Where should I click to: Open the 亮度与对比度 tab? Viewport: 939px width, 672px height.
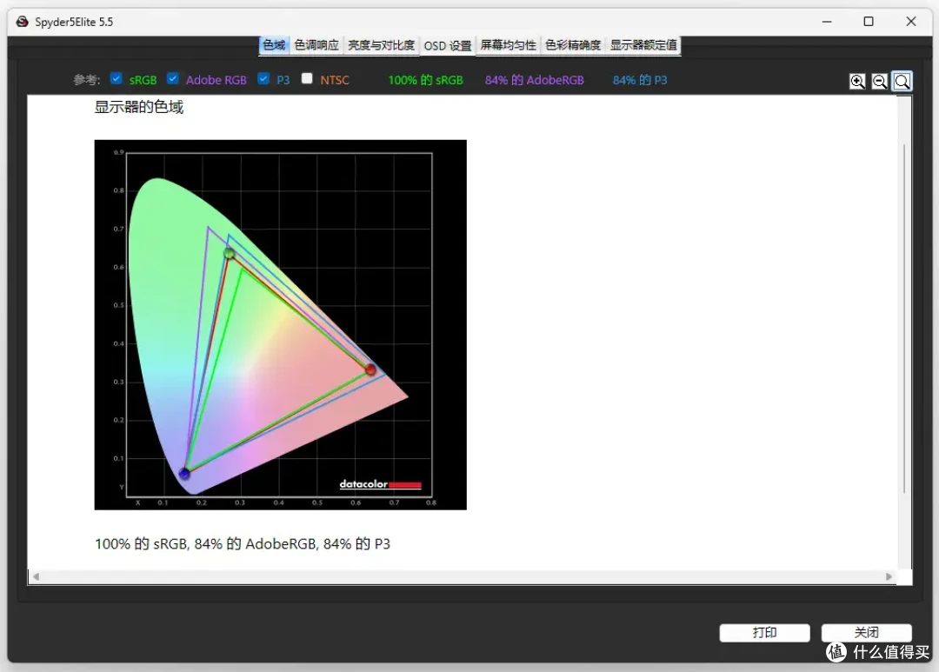click(x=382, y=45)
